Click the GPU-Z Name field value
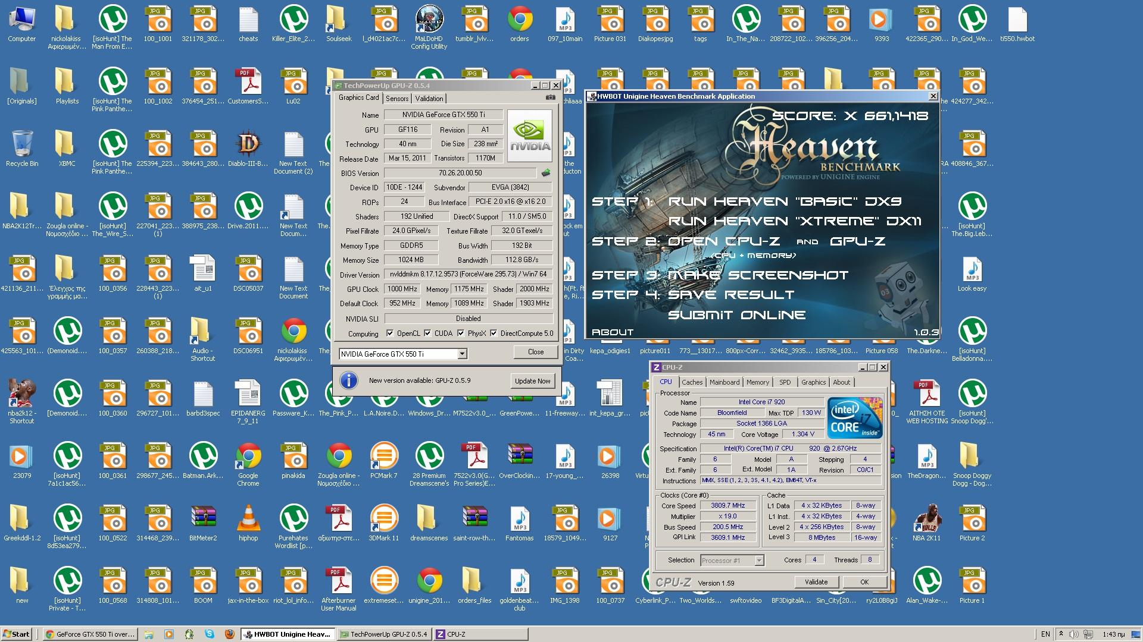The image size is (1143, 642). point(444,115)
